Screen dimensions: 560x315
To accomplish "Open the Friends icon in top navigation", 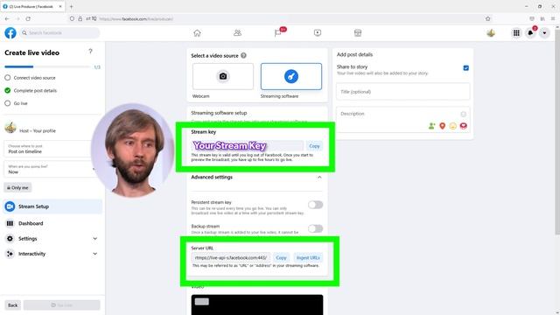I will click(x=237, y=33).
